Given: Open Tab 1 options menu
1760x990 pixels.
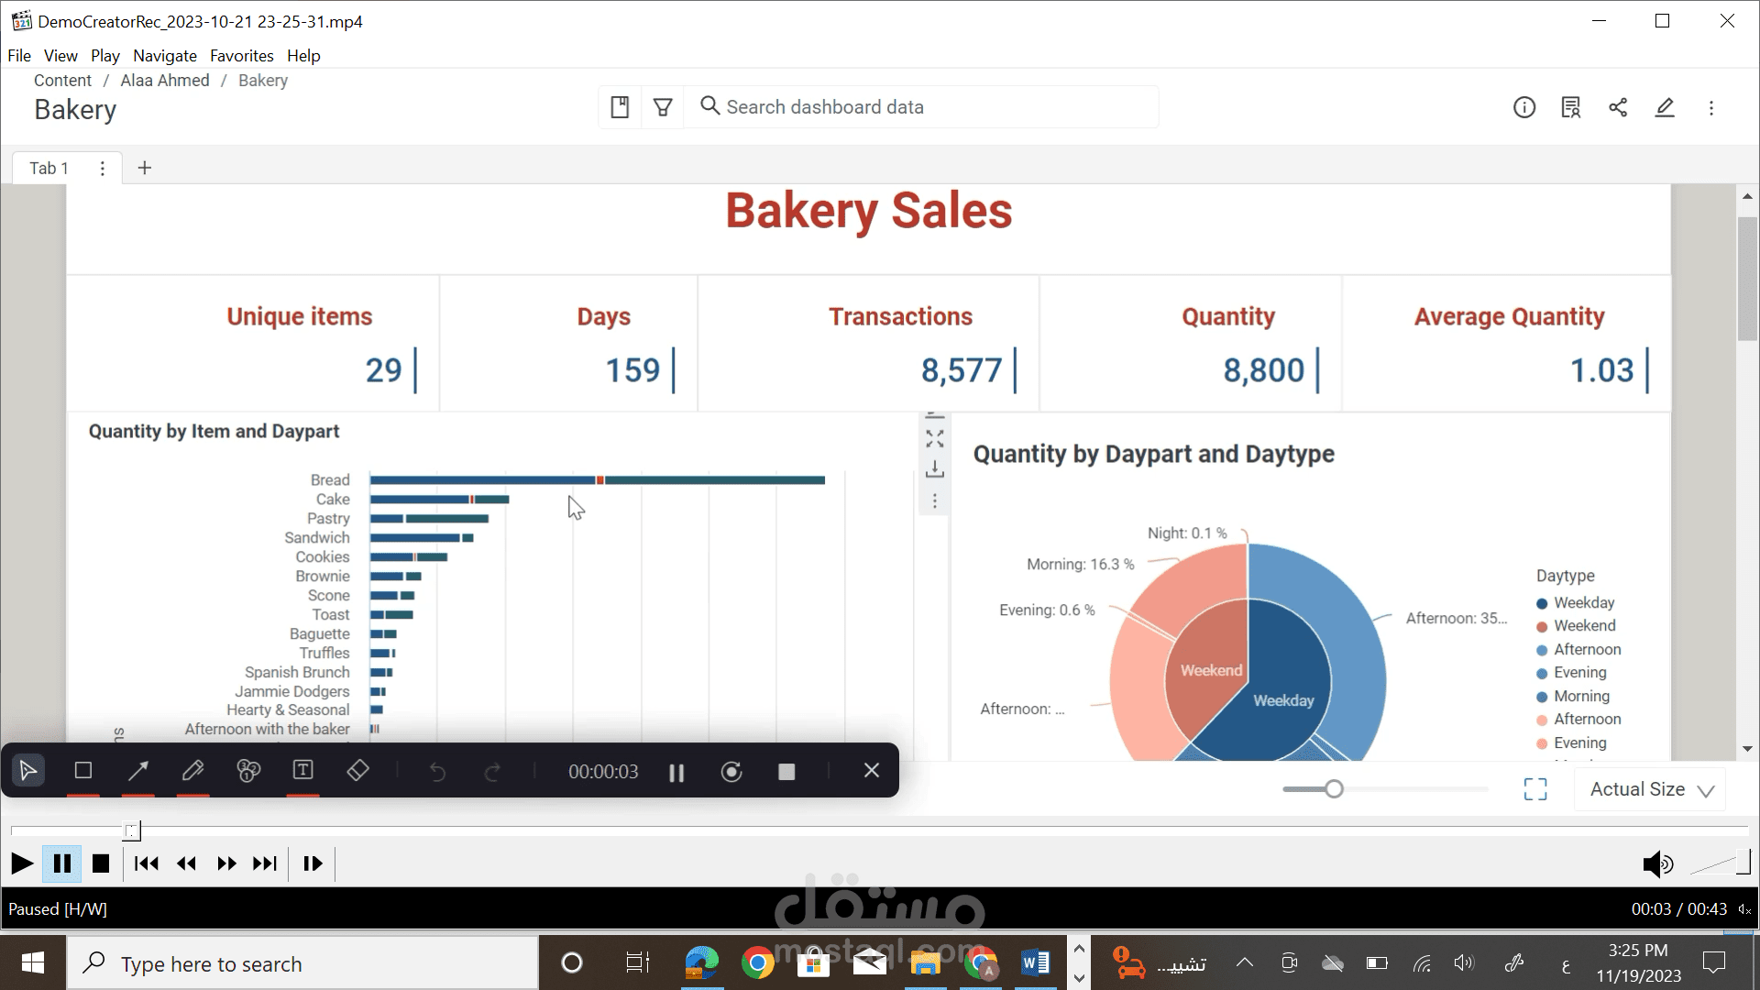Looking at the screenshot, I should click(x=103, y=168).
